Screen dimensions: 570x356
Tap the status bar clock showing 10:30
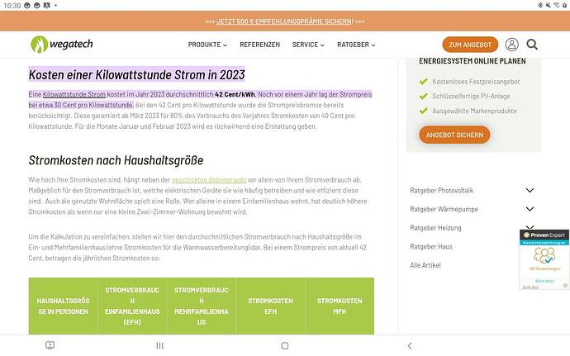coord(12,6)
